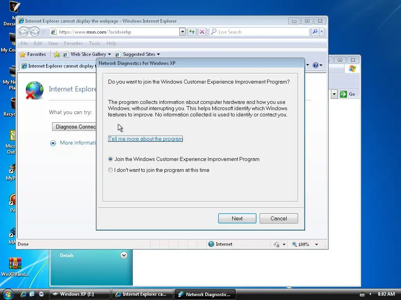Expand More information chevron icon
This screenshot has height=300, width=401.
tap(53, 143)
